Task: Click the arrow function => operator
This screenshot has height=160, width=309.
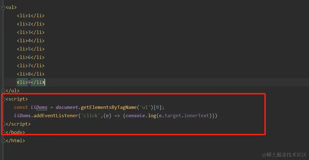Action: pyautogui.click(x=117, y=116)
